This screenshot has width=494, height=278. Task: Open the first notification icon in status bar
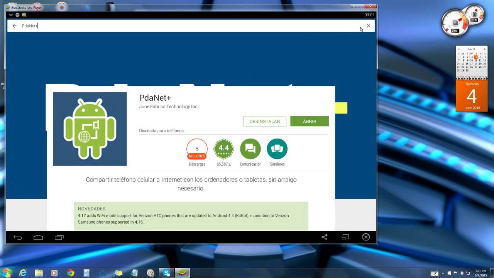point(11,15)
